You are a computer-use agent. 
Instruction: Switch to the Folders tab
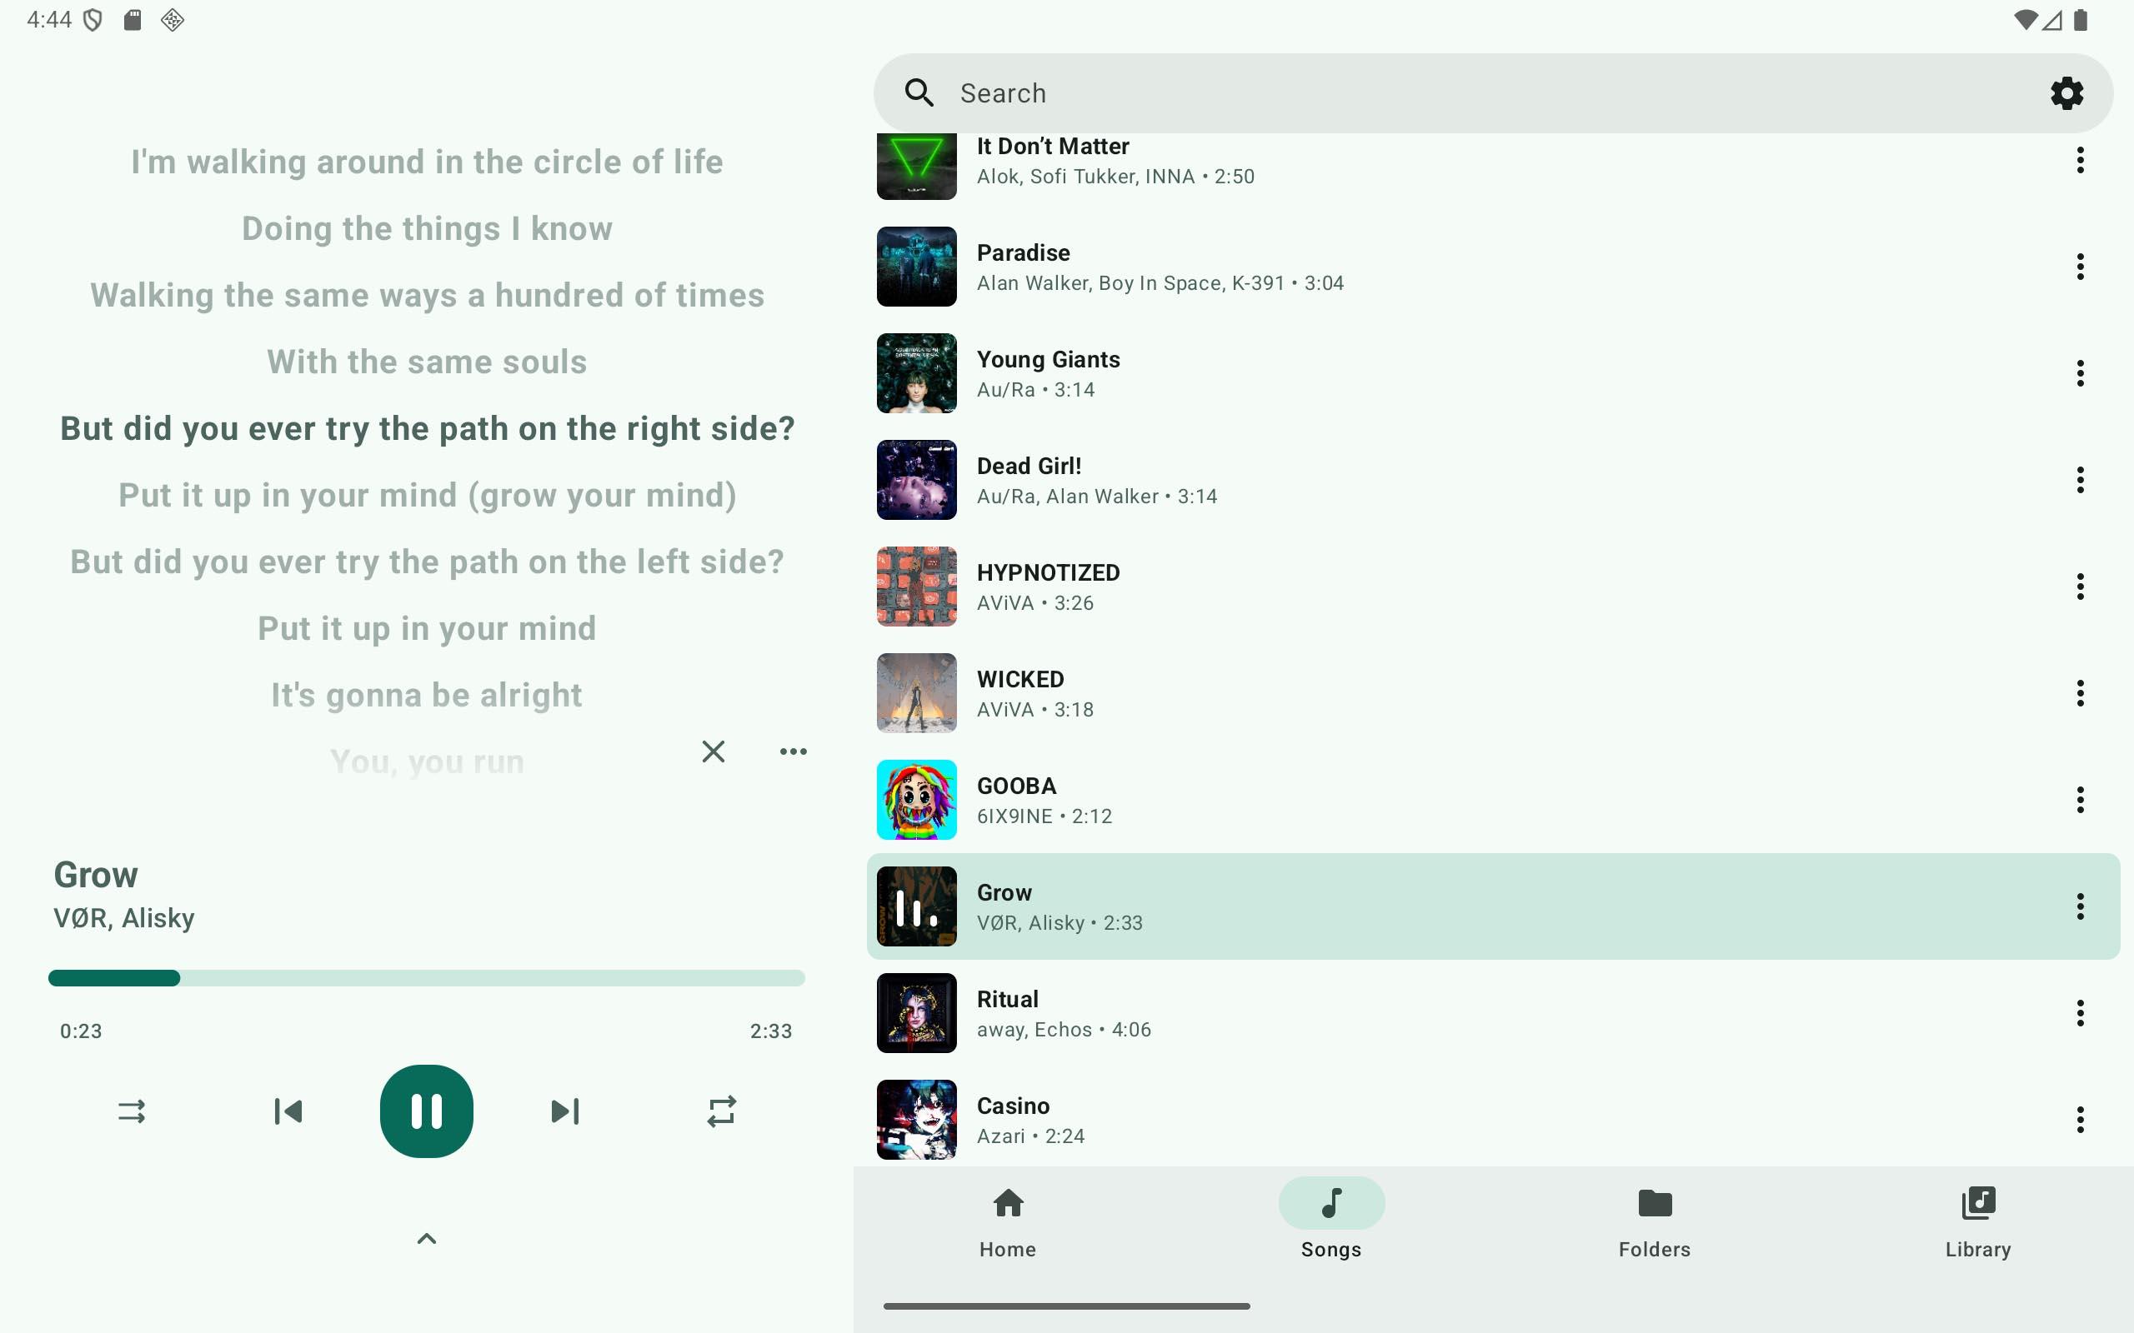[1655, 1222]
